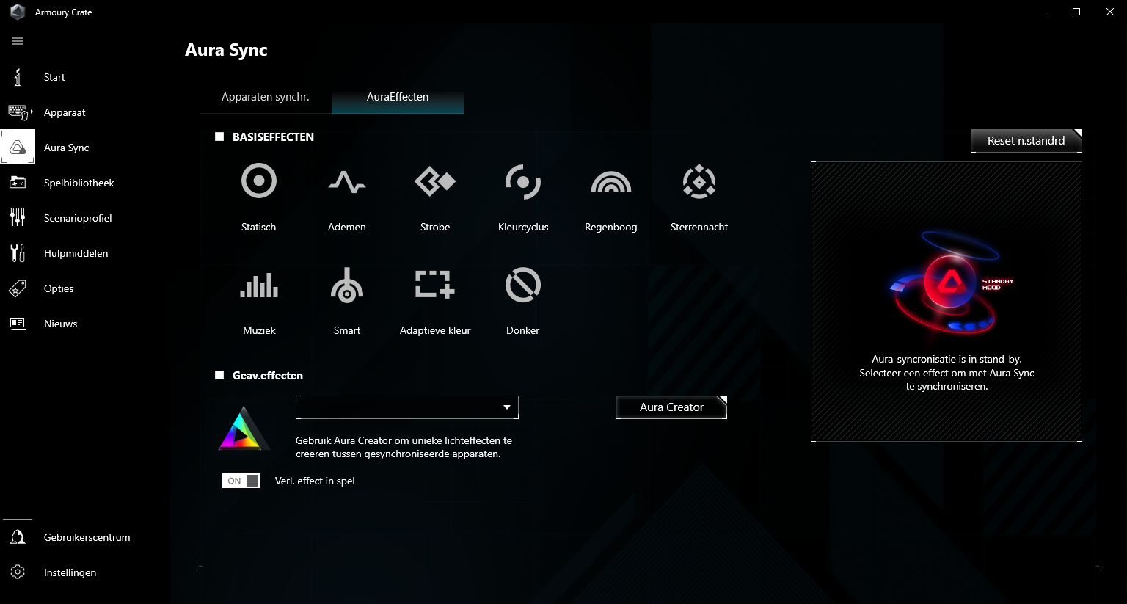Click the Scenarioprofiel sliders icon

[18, 217]
